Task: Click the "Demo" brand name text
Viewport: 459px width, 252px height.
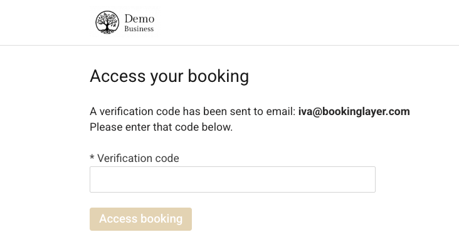Action: tap(139, 19)
